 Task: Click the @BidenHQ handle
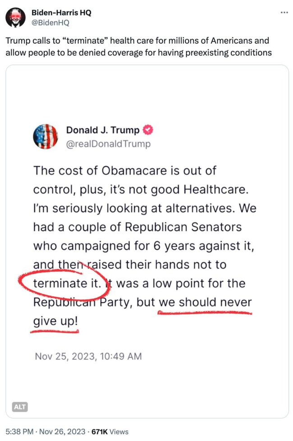point(50,23)
